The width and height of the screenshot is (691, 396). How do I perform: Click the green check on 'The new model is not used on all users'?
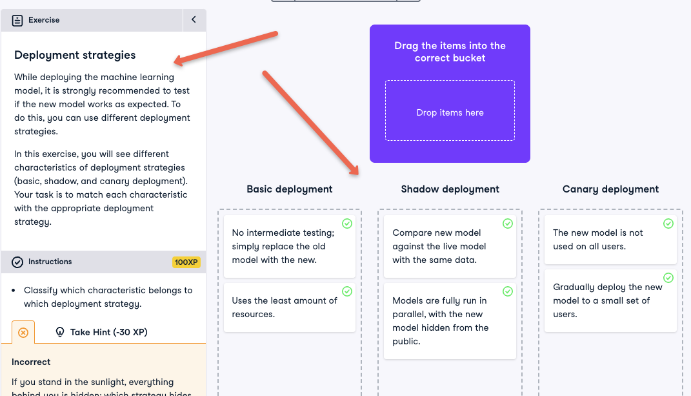(668, 224)
